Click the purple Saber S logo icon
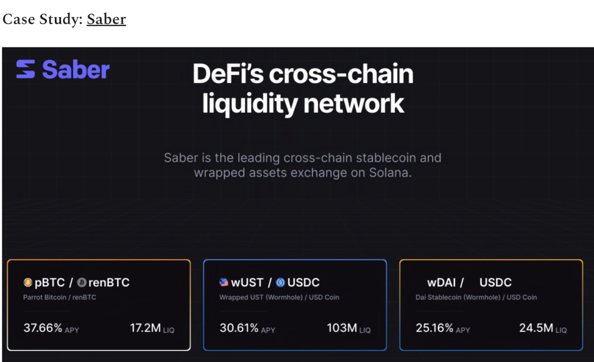 [x=26, y=69]
